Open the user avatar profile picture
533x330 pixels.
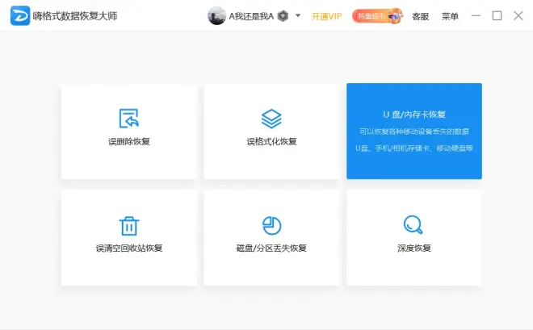(x=216, y=15)
